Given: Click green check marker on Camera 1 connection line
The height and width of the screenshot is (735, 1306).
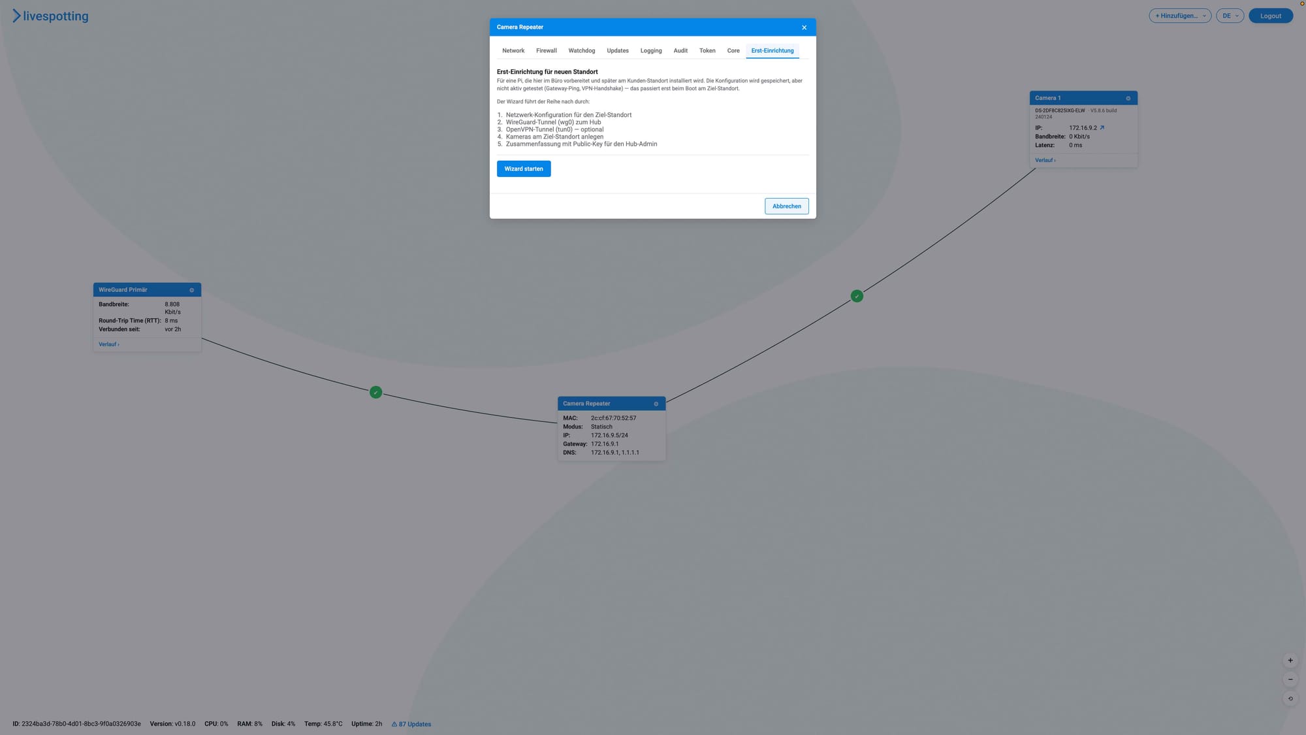Looking at the screenshot, I should [x=857, y=297].
